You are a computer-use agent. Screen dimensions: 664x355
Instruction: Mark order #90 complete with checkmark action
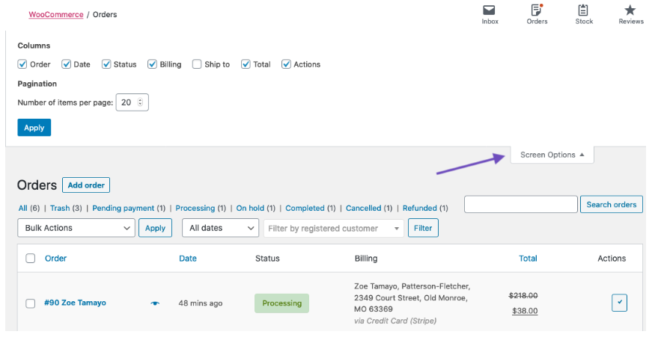[619, 303]
